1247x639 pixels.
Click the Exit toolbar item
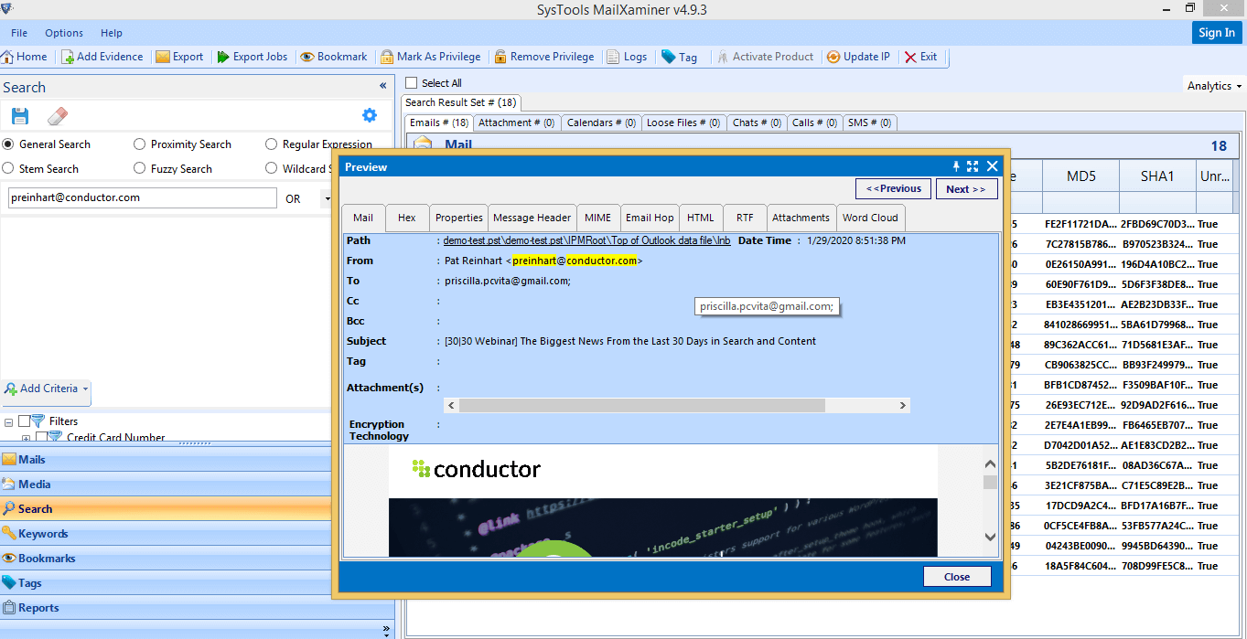921,57
